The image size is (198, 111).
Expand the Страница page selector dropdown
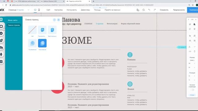pyautogui.click(x=28, y=10)
